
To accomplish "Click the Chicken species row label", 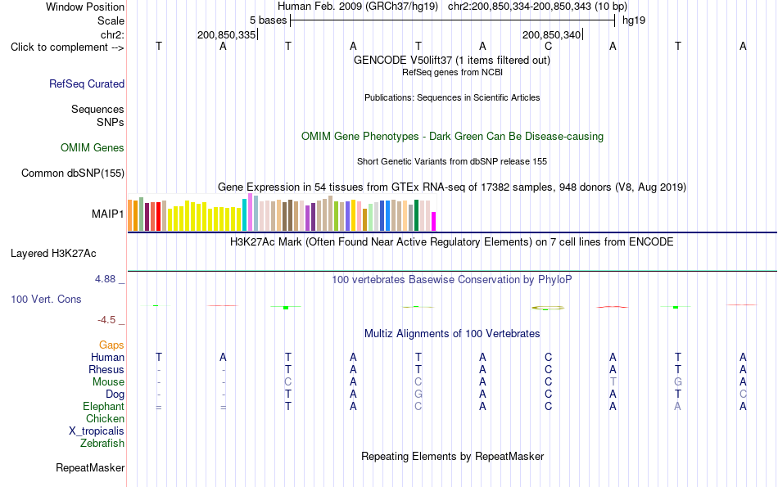I will coord(105,418).
